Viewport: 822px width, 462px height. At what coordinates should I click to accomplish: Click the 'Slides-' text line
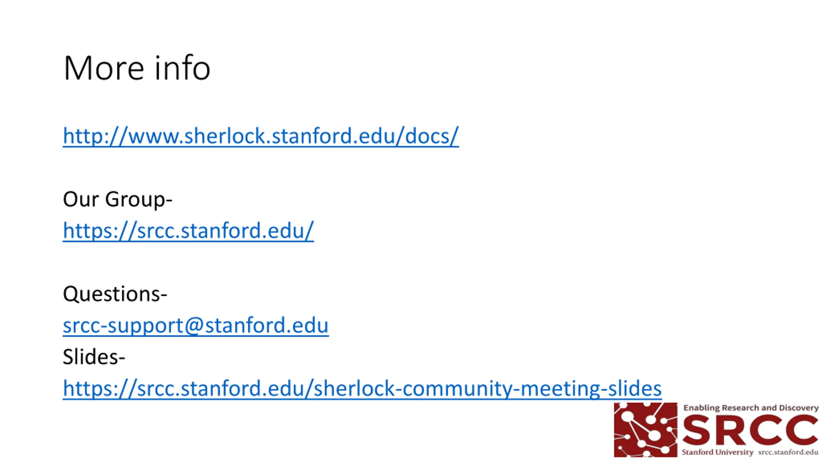click(94, 357)
